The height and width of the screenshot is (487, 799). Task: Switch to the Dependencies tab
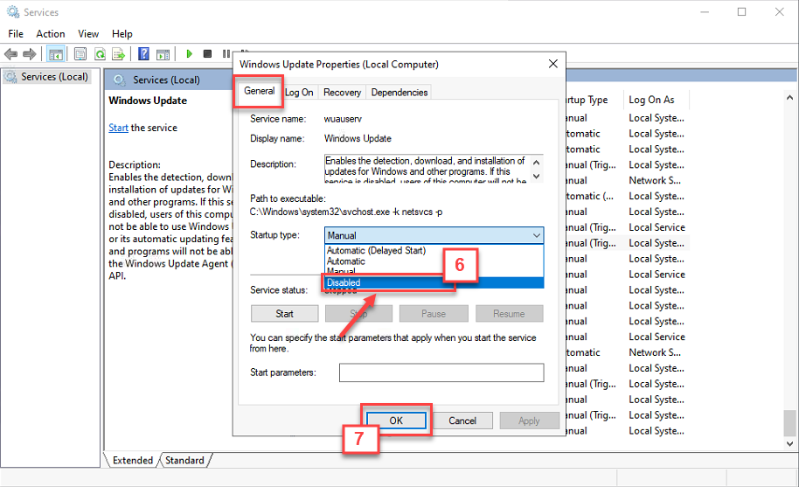tap(399, 92)
